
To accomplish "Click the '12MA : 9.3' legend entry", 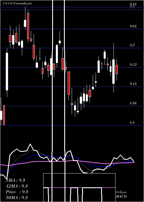I will pos(17,186).
